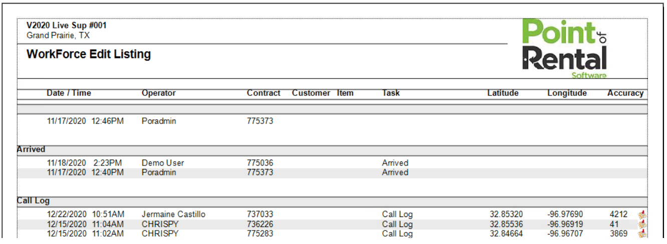This screenshot has width=667, height=244.
Task: Click the Arrived group header row
Action: (x=31, y=149)
